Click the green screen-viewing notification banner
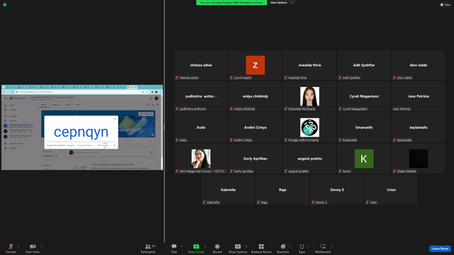This screenshot has height=255, width=454. coord(232,3)
